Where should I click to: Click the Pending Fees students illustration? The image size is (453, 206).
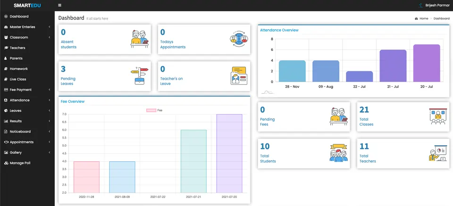tap(339, 116)
